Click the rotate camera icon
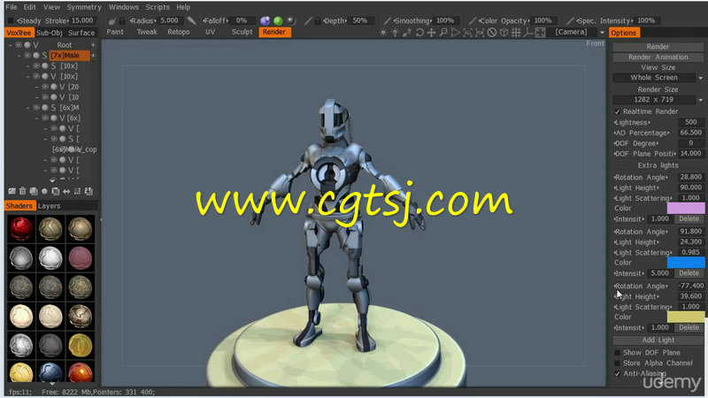The image size is (708, 398). 419,33
